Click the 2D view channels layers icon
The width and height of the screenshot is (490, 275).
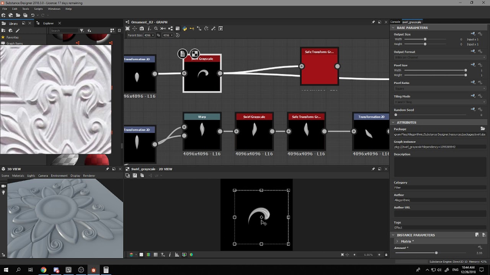(x=131, y=255)
